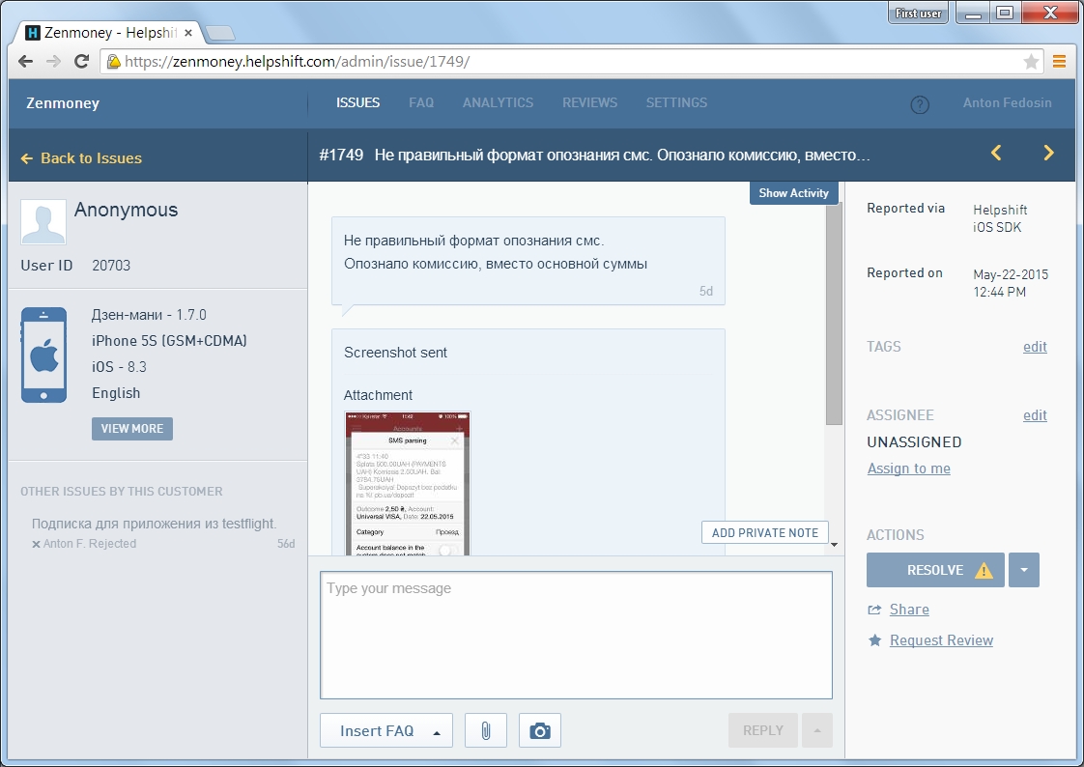Screen dimensions: 1084x767
Task: Click the camera screenshot icon
Action: pyautogui.click(x=540, y=730)
